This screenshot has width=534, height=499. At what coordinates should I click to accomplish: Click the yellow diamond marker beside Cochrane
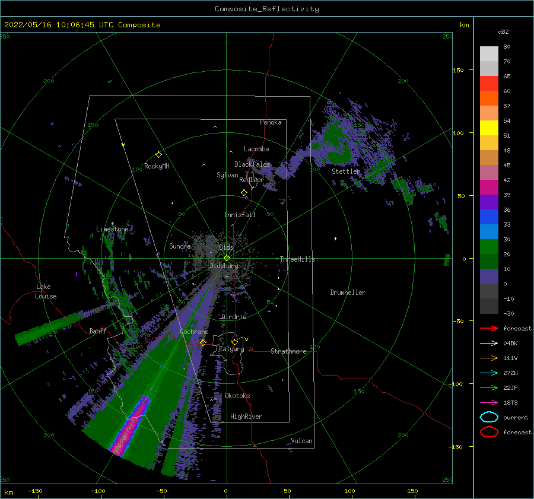click(203, 342)
